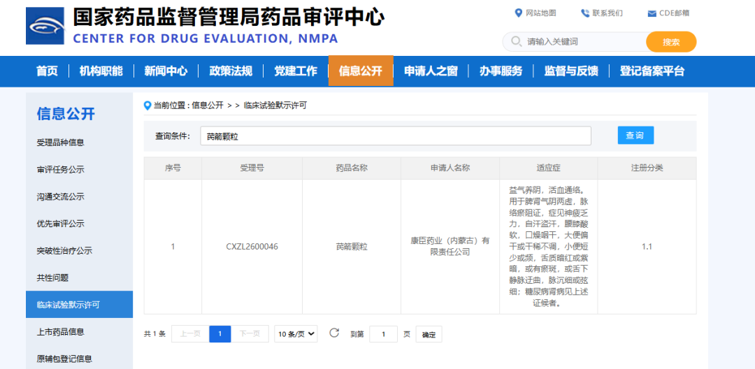
Task: Select 临床试验默示许可 in the sidebar
Action: (x=80, y=305)
